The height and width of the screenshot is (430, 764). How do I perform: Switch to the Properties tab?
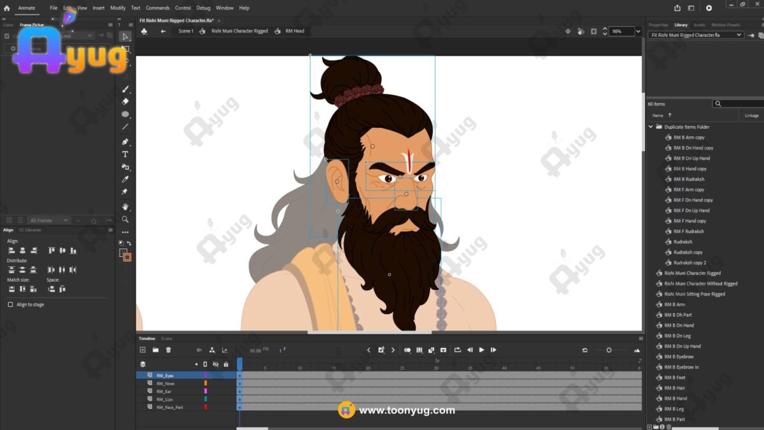click(x=658, y=25)
